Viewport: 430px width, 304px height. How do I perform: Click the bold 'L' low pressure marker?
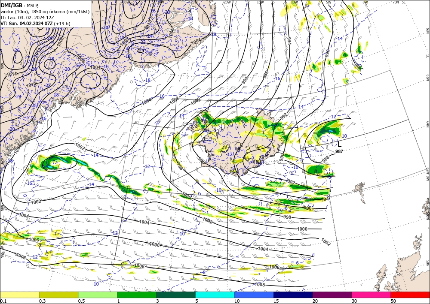340,144
